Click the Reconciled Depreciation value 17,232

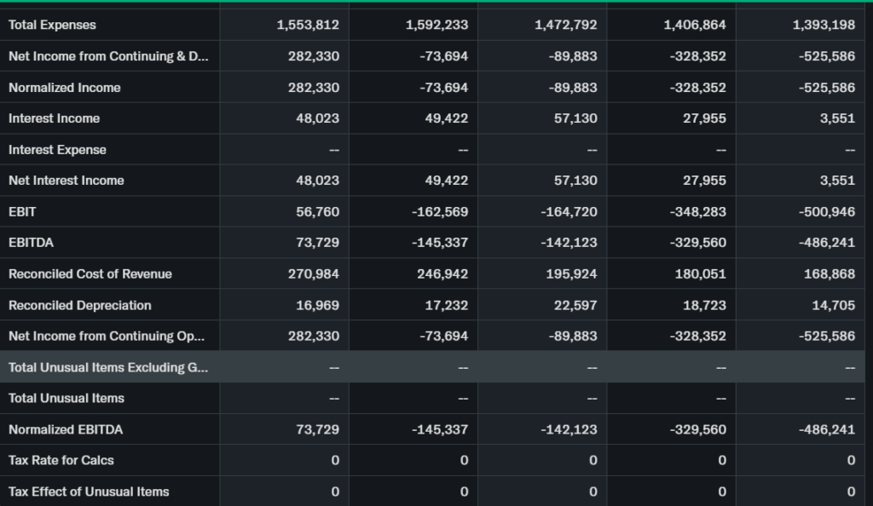(x=447, y=306)
